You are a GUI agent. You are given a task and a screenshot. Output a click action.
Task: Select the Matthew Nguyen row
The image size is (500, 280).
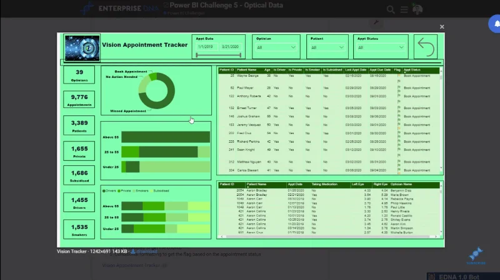click(329, 162)
